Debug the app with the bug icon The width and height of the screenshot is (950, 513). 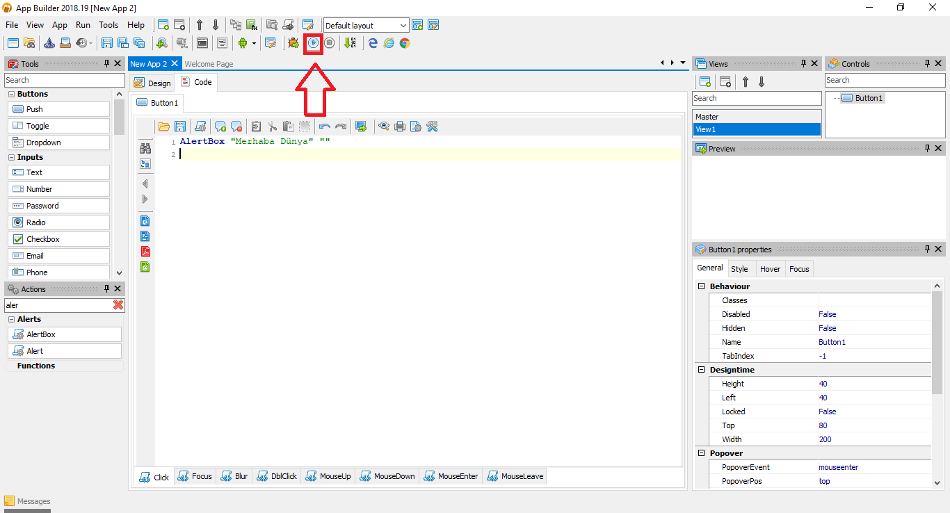tap(293, 42)
